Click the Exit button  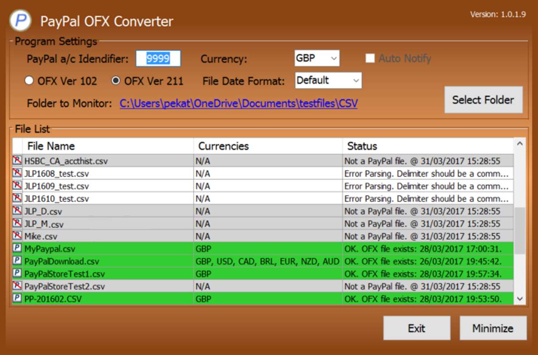417,328
